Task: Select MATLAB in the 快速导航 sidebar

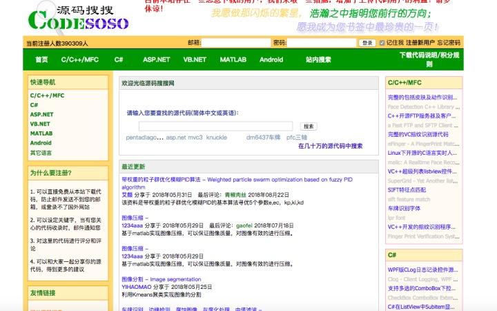Action: click(41, 133)
